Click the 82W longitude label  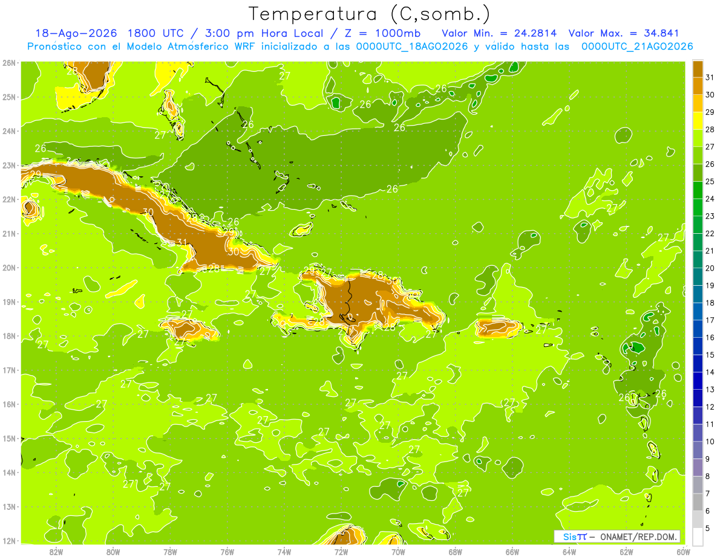click(56, 552)
